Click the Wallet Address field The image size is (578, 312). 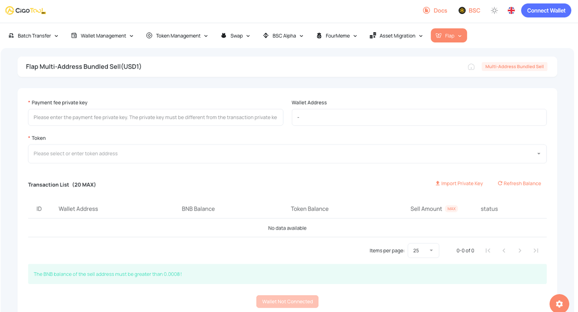[x=419, y=117]
